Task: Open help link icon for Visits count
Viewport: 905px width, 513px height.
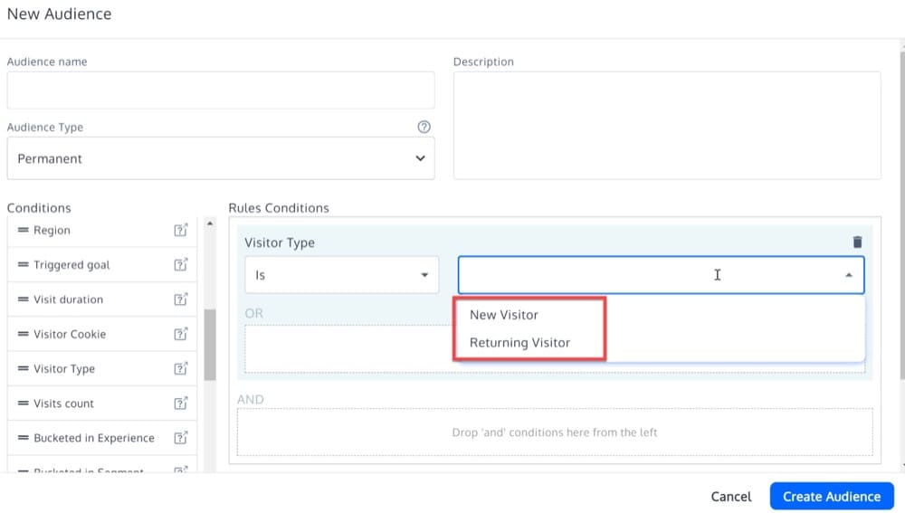Action: click(181, 404)
